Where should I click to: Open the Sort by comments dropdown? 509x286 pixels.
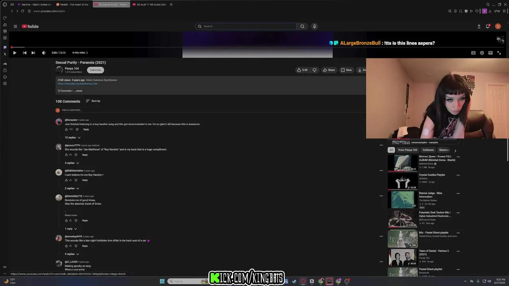[x=93, y=101]
